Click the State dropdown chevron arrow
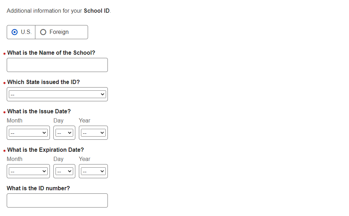Image resolution: width=349 pixels, height=216 pixels. pyautogui.click(x=103, y=94)
